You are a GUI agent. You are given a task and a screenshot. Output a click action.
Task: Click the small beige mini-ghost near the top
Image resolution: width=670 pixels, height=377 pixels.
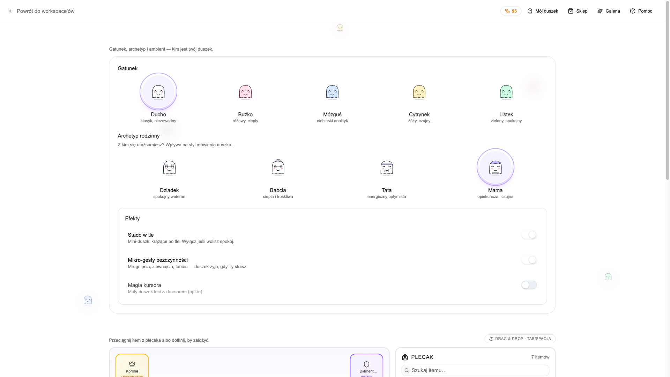point(340,28)
